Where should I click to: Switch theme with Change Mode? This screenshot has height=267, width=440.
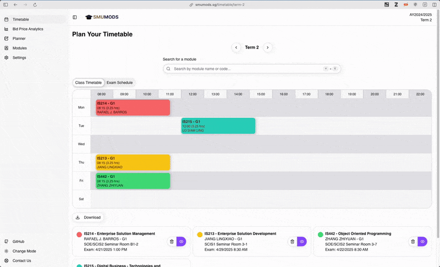pyautogui.click(x=24, y=251)
